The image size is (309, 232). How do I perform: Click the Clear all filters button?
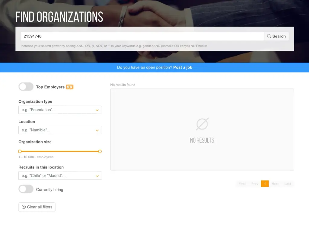pyautogui.click(x=37, y=207)
